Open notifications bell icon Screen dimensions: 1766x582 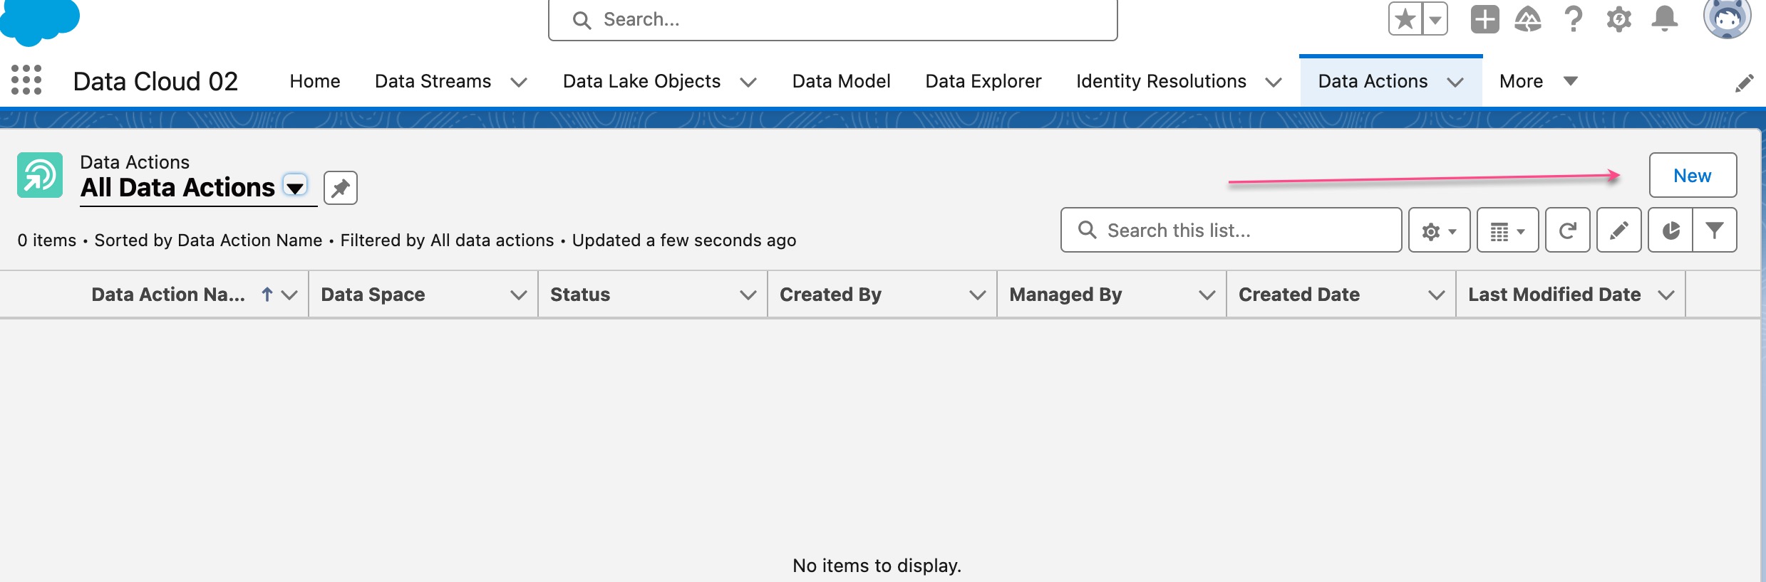pyautogui.click(x=1664, y=19)
